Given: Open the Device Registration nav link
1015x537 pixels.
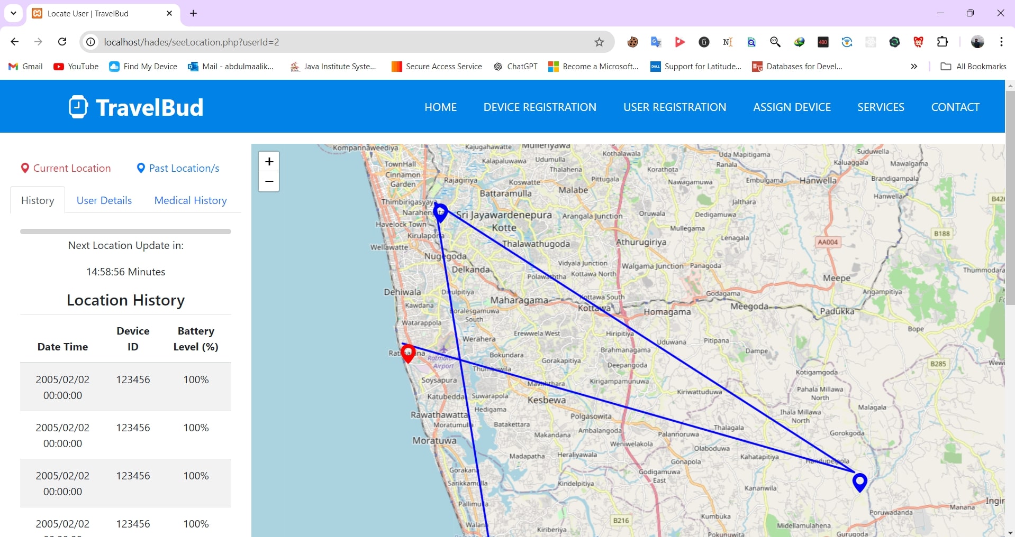Looking at the screenshot, I should pos(540,107).
